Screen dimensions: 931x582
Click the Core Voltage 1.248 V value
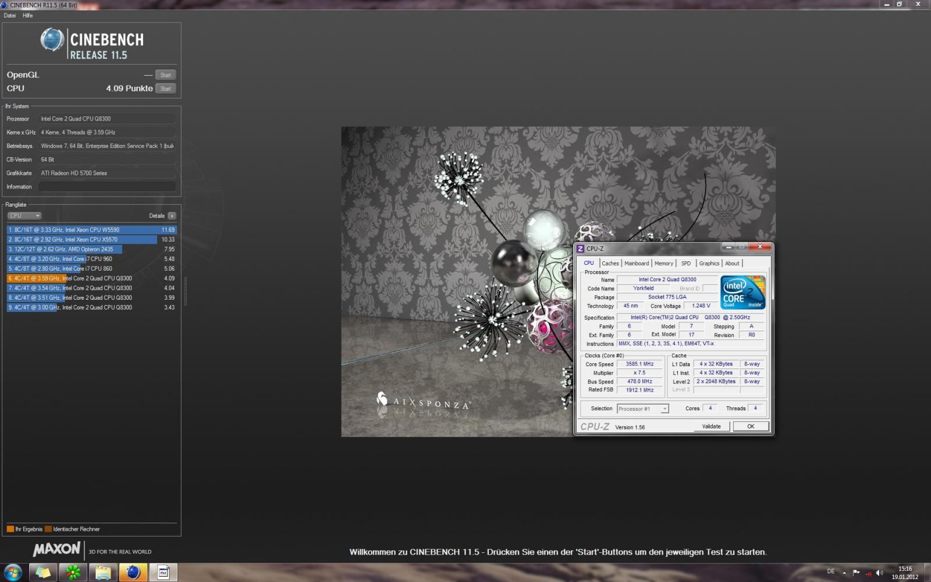coord(701,306)
